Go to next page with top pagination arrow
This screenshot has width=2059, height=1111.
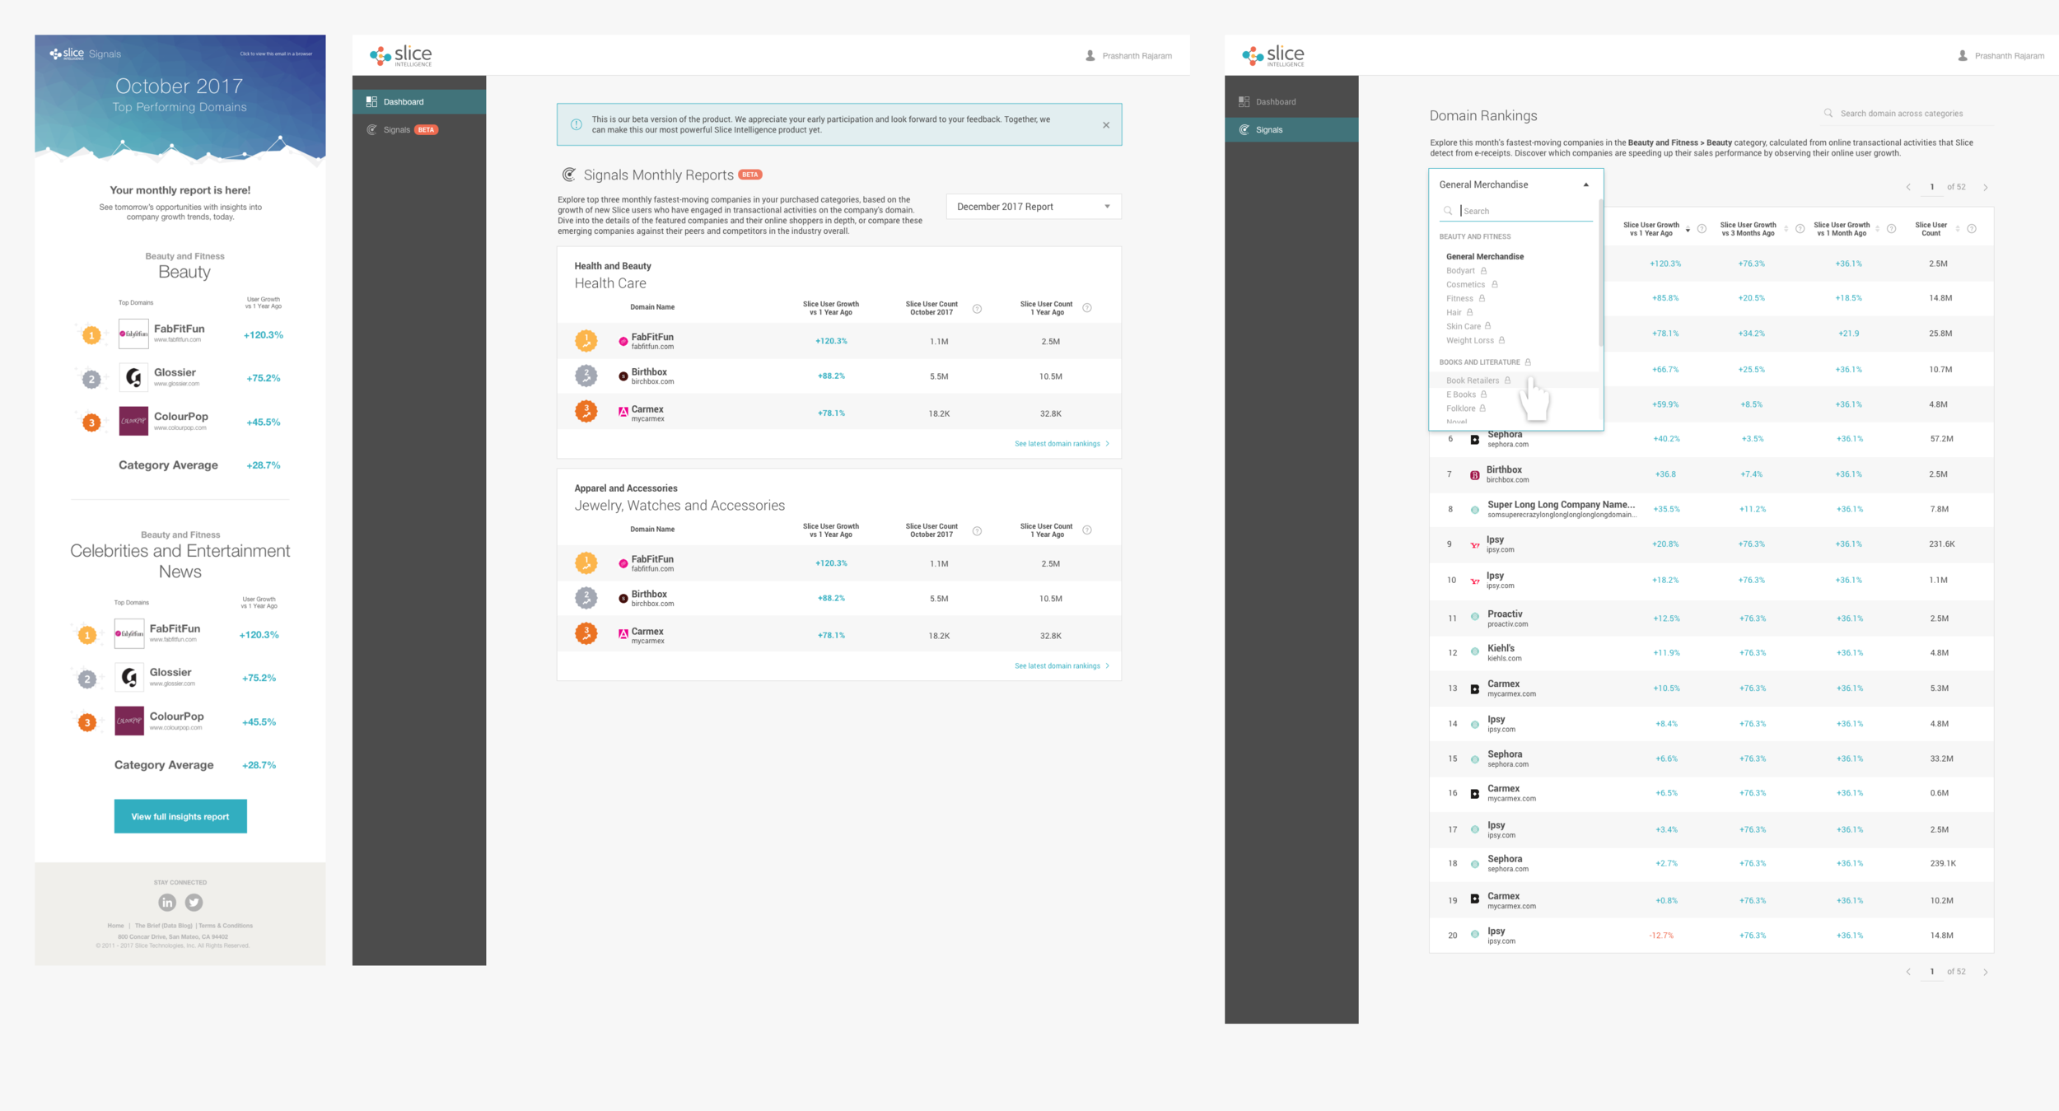pyautogui.click(x=1986, y=188)
